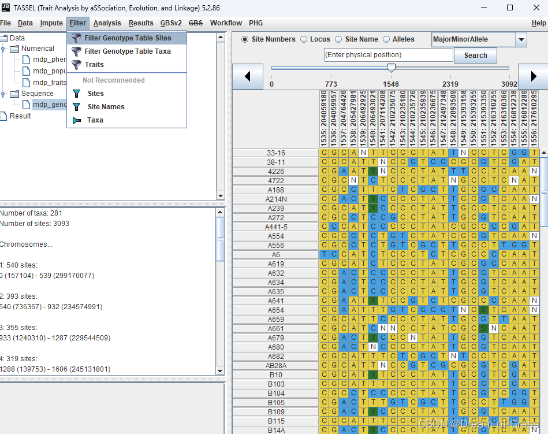Open the Workflow menu

[226, 23]
